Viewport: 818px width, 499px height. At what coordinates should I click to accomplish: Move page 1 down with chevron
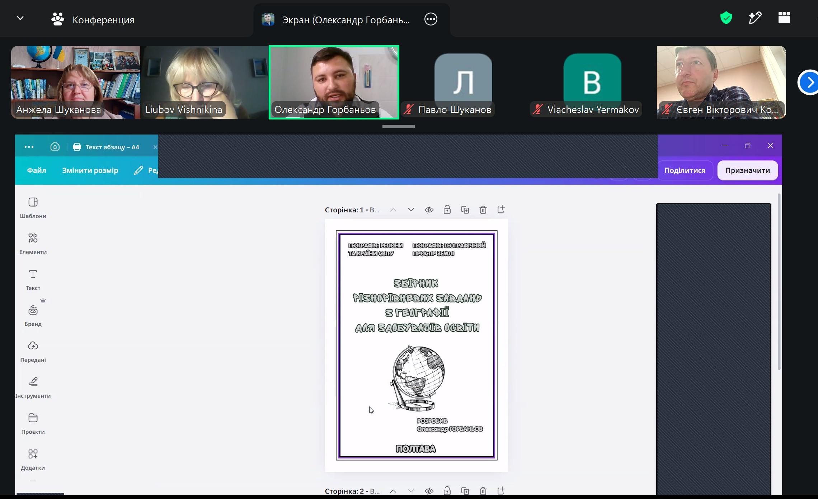(411, 210)
